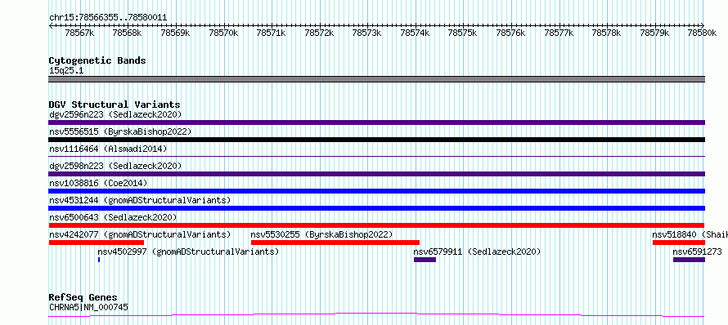The width and height of the screenshot is (728, 325).
Task: Click the 78577k ruler tick label
Action: (559, 33)
